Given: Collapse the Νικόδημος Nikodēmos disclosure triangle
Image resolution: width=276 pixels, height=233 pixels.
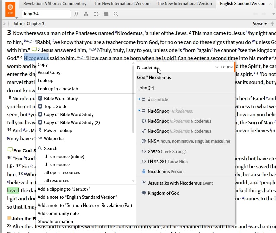Looking at the screenshot, I should (x=139, y=111).
